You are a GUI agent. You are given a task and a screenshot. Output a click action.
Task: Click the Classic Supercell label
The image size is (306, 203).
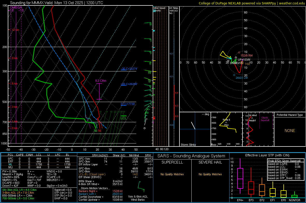[265, 119]
